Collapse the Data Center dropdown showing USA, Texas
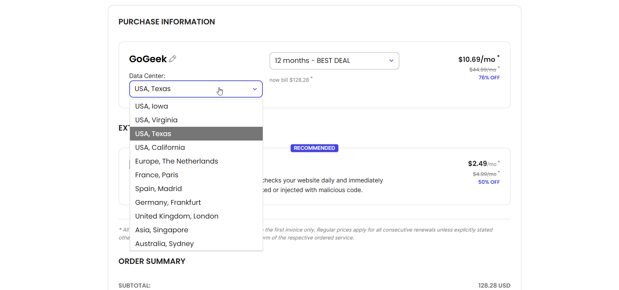 pyautogui.click(x=196, y=89)
